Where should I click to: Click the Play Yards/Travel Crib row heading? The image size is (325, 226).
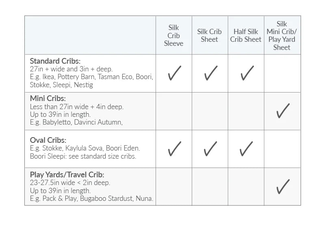pyautogui.click(x=67, y=174)
